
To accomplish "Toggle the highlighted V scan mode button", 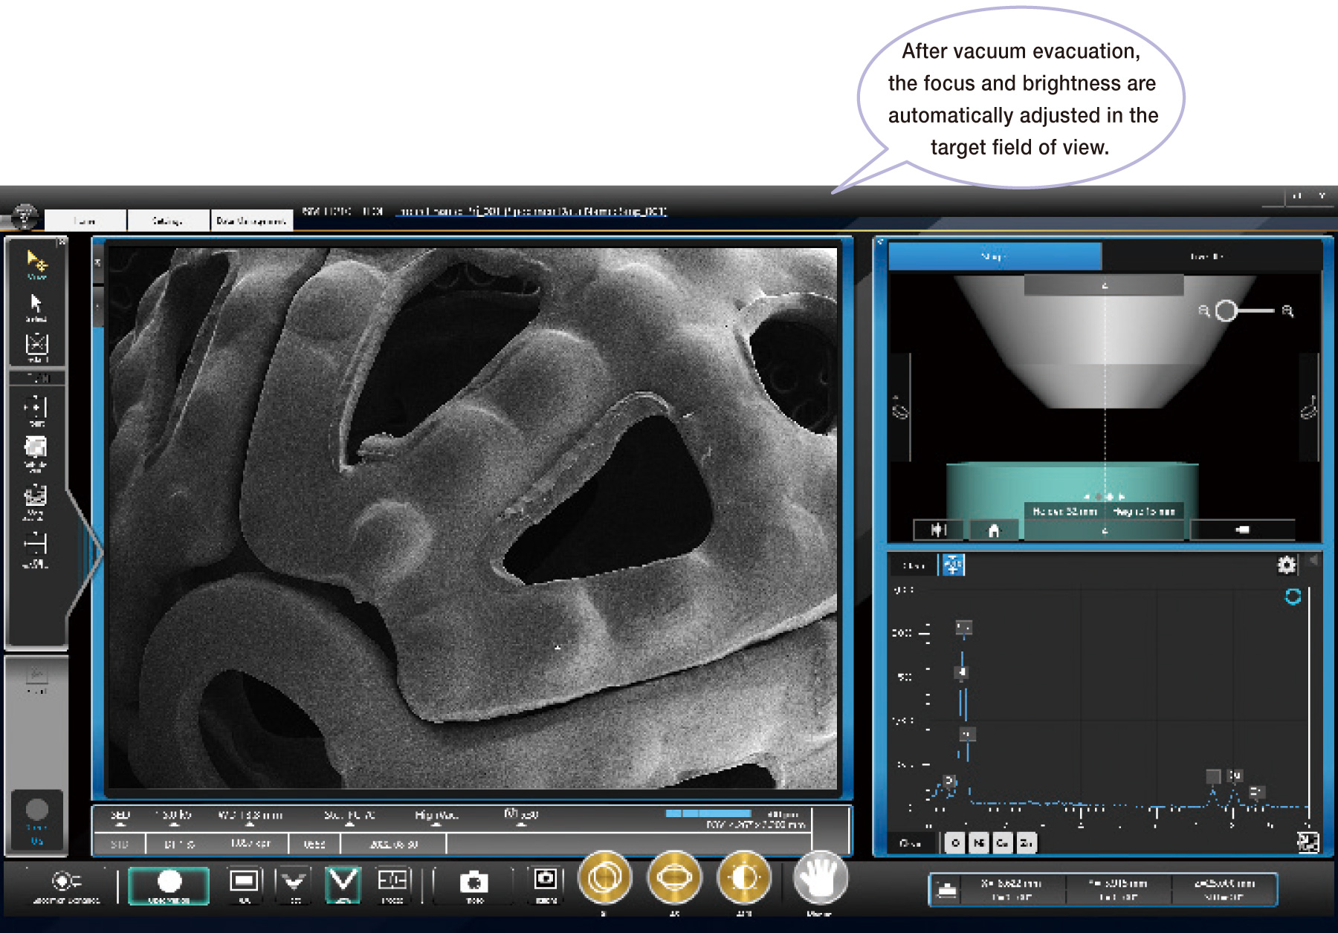I will tap(343, 884).
